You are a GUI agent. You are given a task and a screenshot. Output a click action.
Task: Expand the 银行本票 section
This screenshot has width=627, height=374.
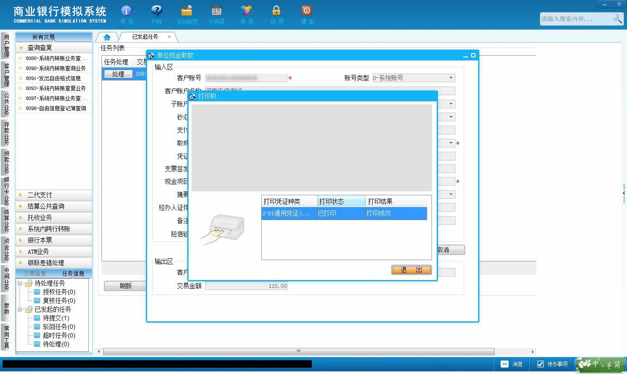point(54,240)
